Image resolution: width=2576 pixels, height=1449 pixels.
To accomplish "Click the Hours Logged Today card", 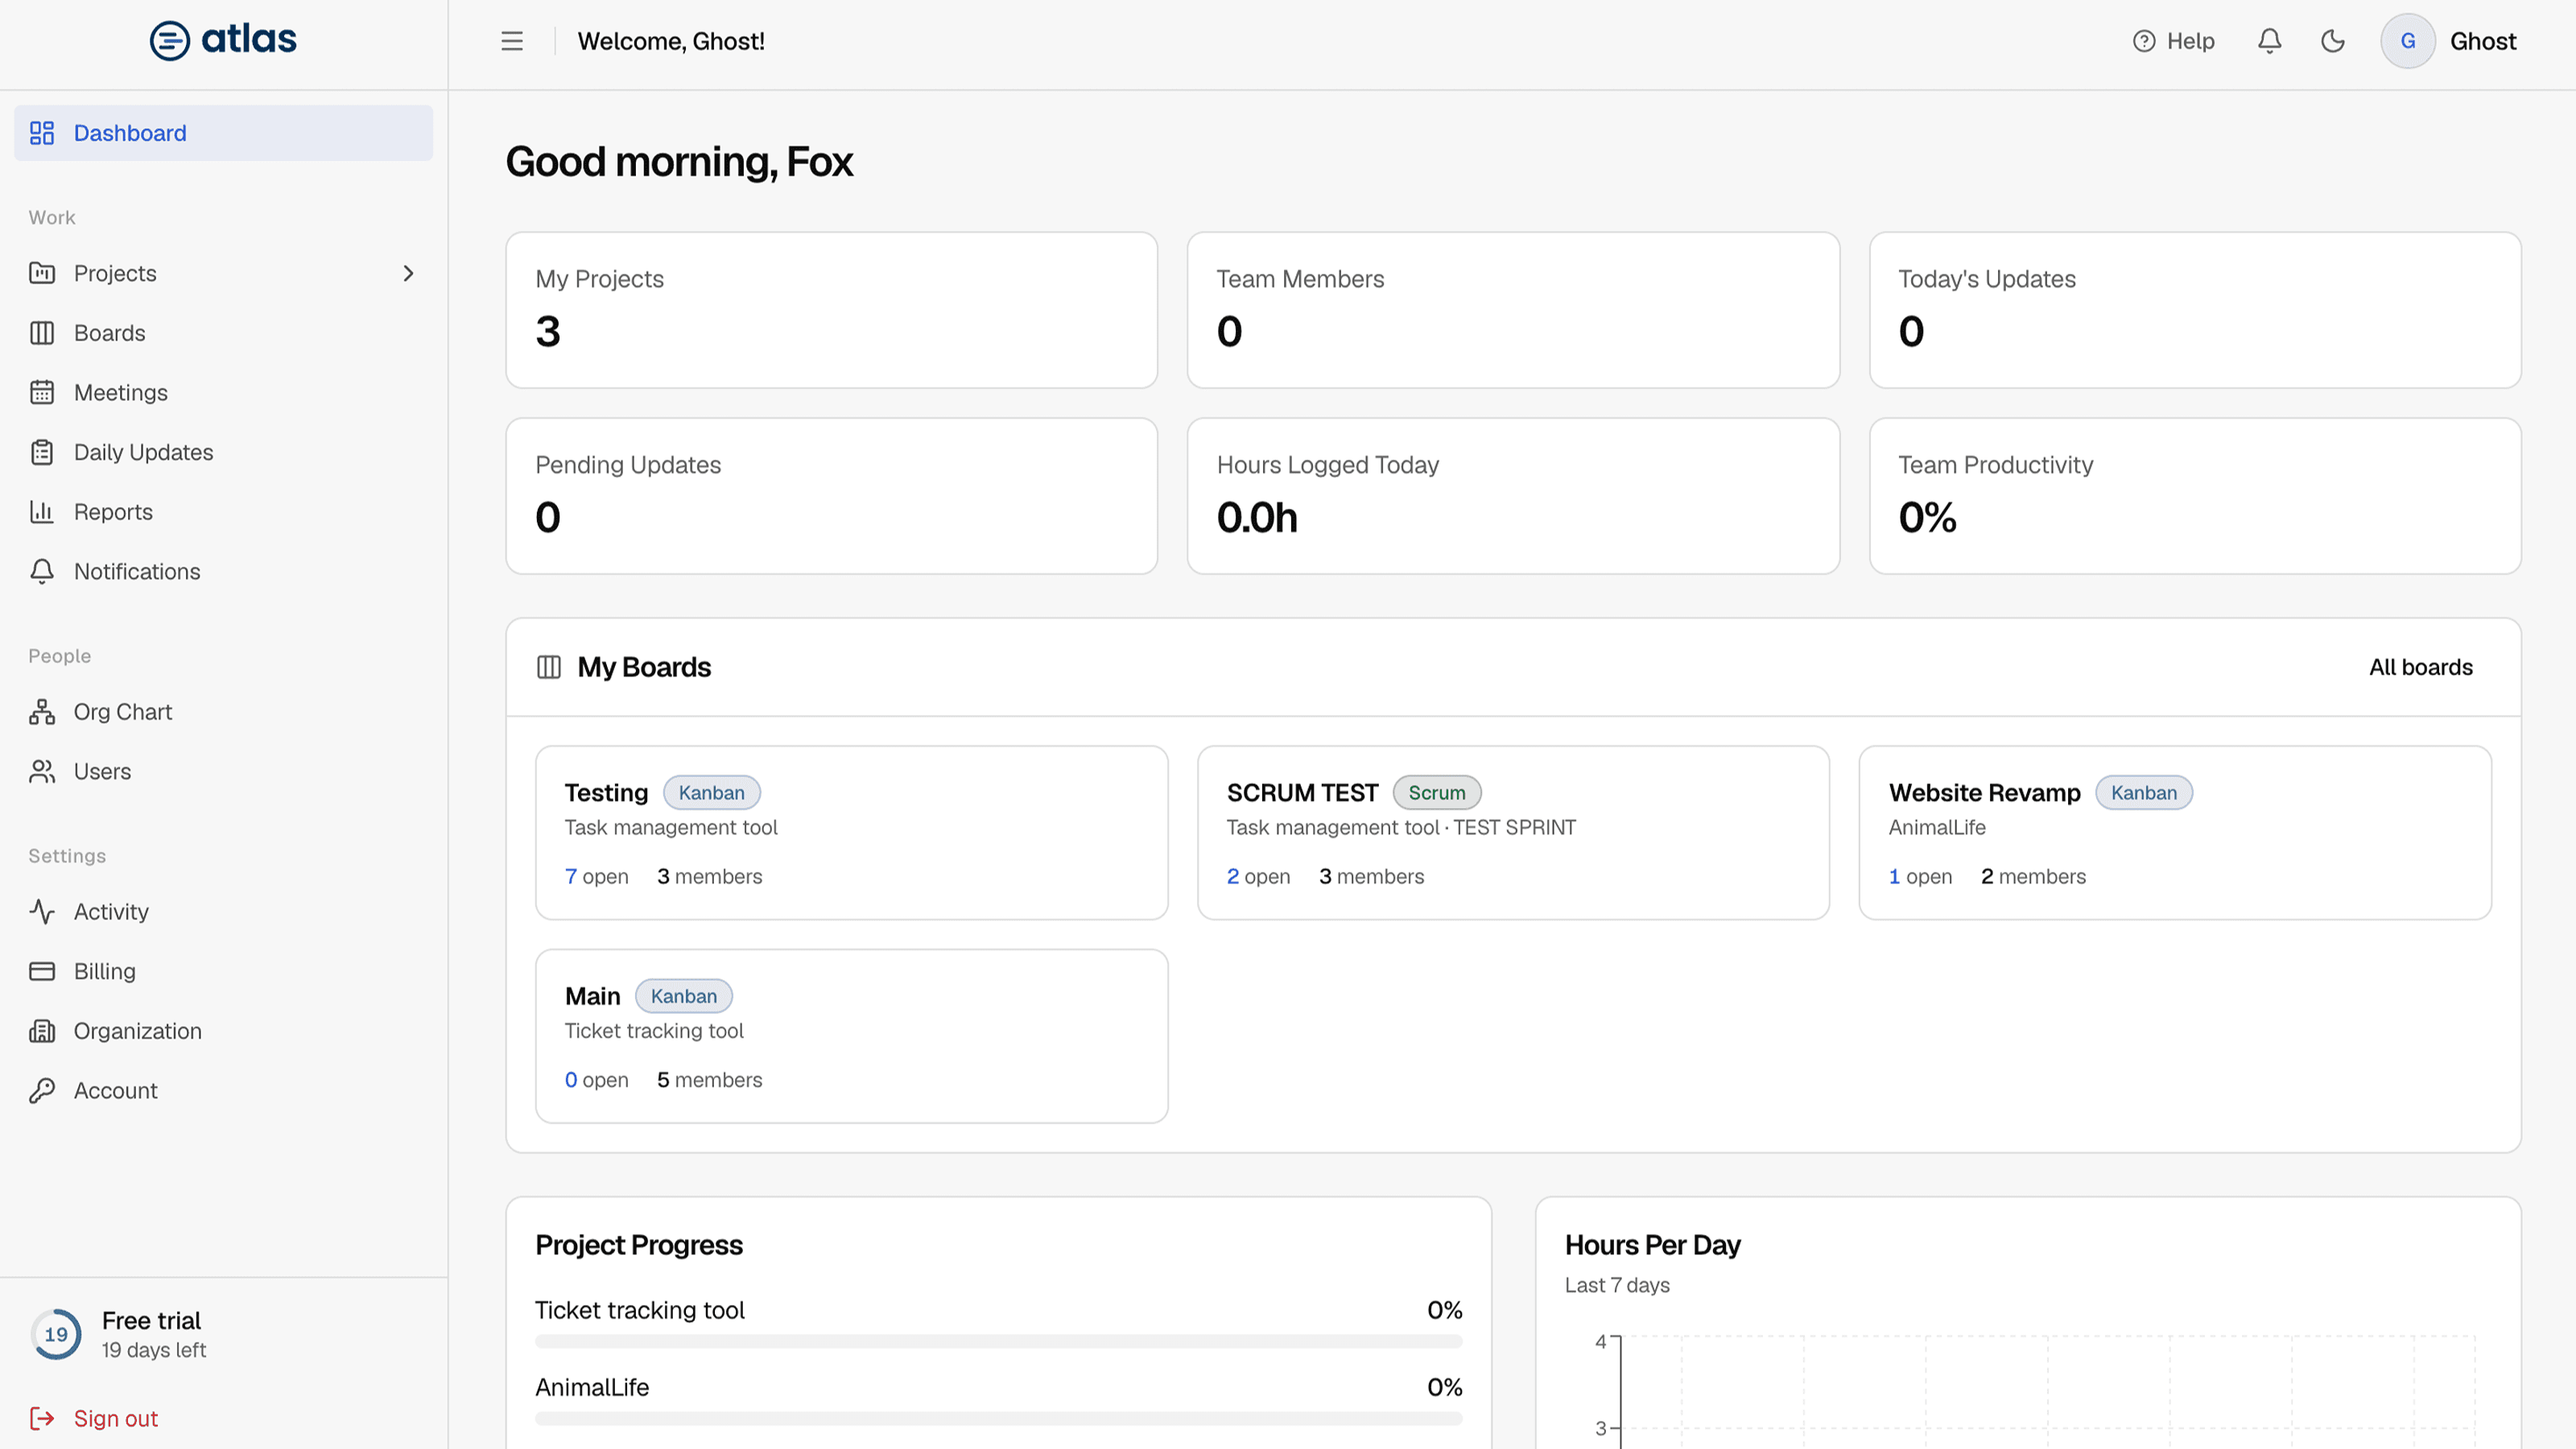I will tap(1513, 496).
